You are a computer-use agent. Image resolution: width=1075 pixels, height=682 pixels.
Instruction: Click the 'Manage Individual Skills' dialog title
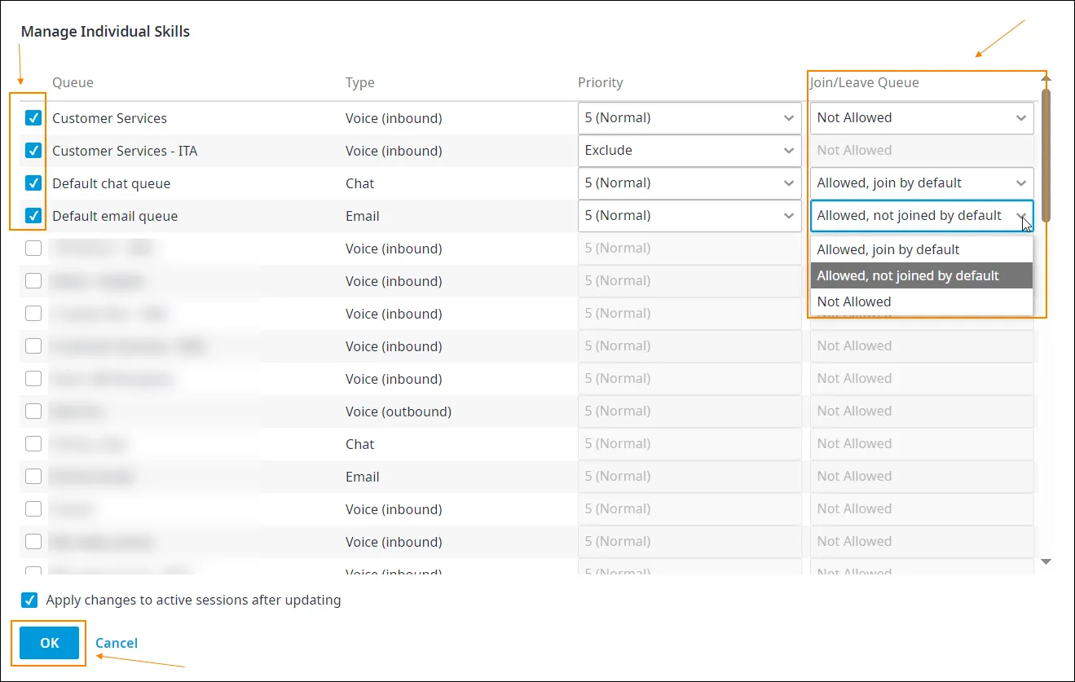[105, 32]
